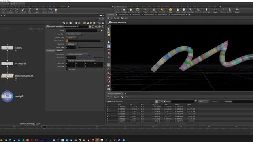Click obj in the scene view path
The image size is (253, 142).
(117, 18)
